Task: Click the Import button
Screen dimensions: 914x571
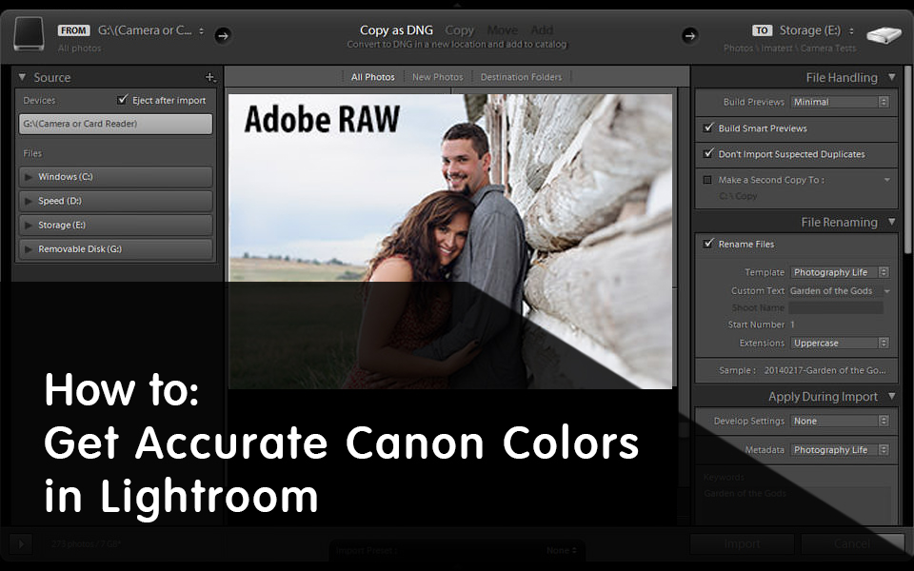Action: 742,543
